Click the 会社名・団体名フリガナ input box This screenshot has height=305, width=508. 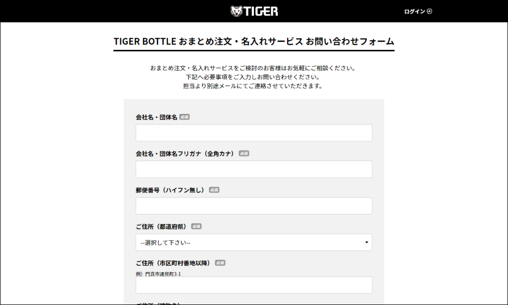253,169
